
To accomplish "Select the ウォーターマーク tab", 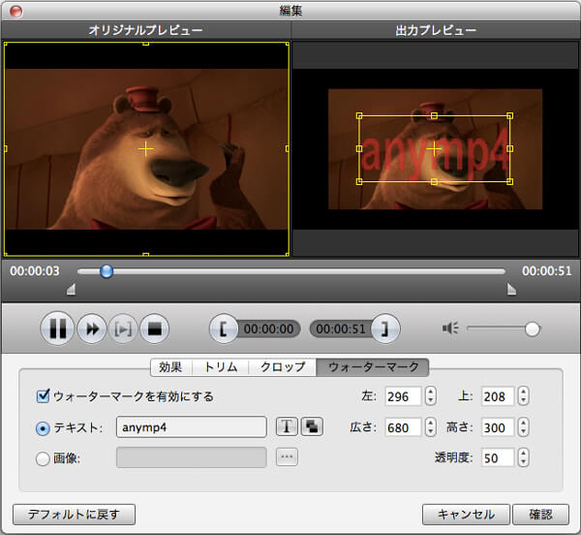I will point(373,367).
